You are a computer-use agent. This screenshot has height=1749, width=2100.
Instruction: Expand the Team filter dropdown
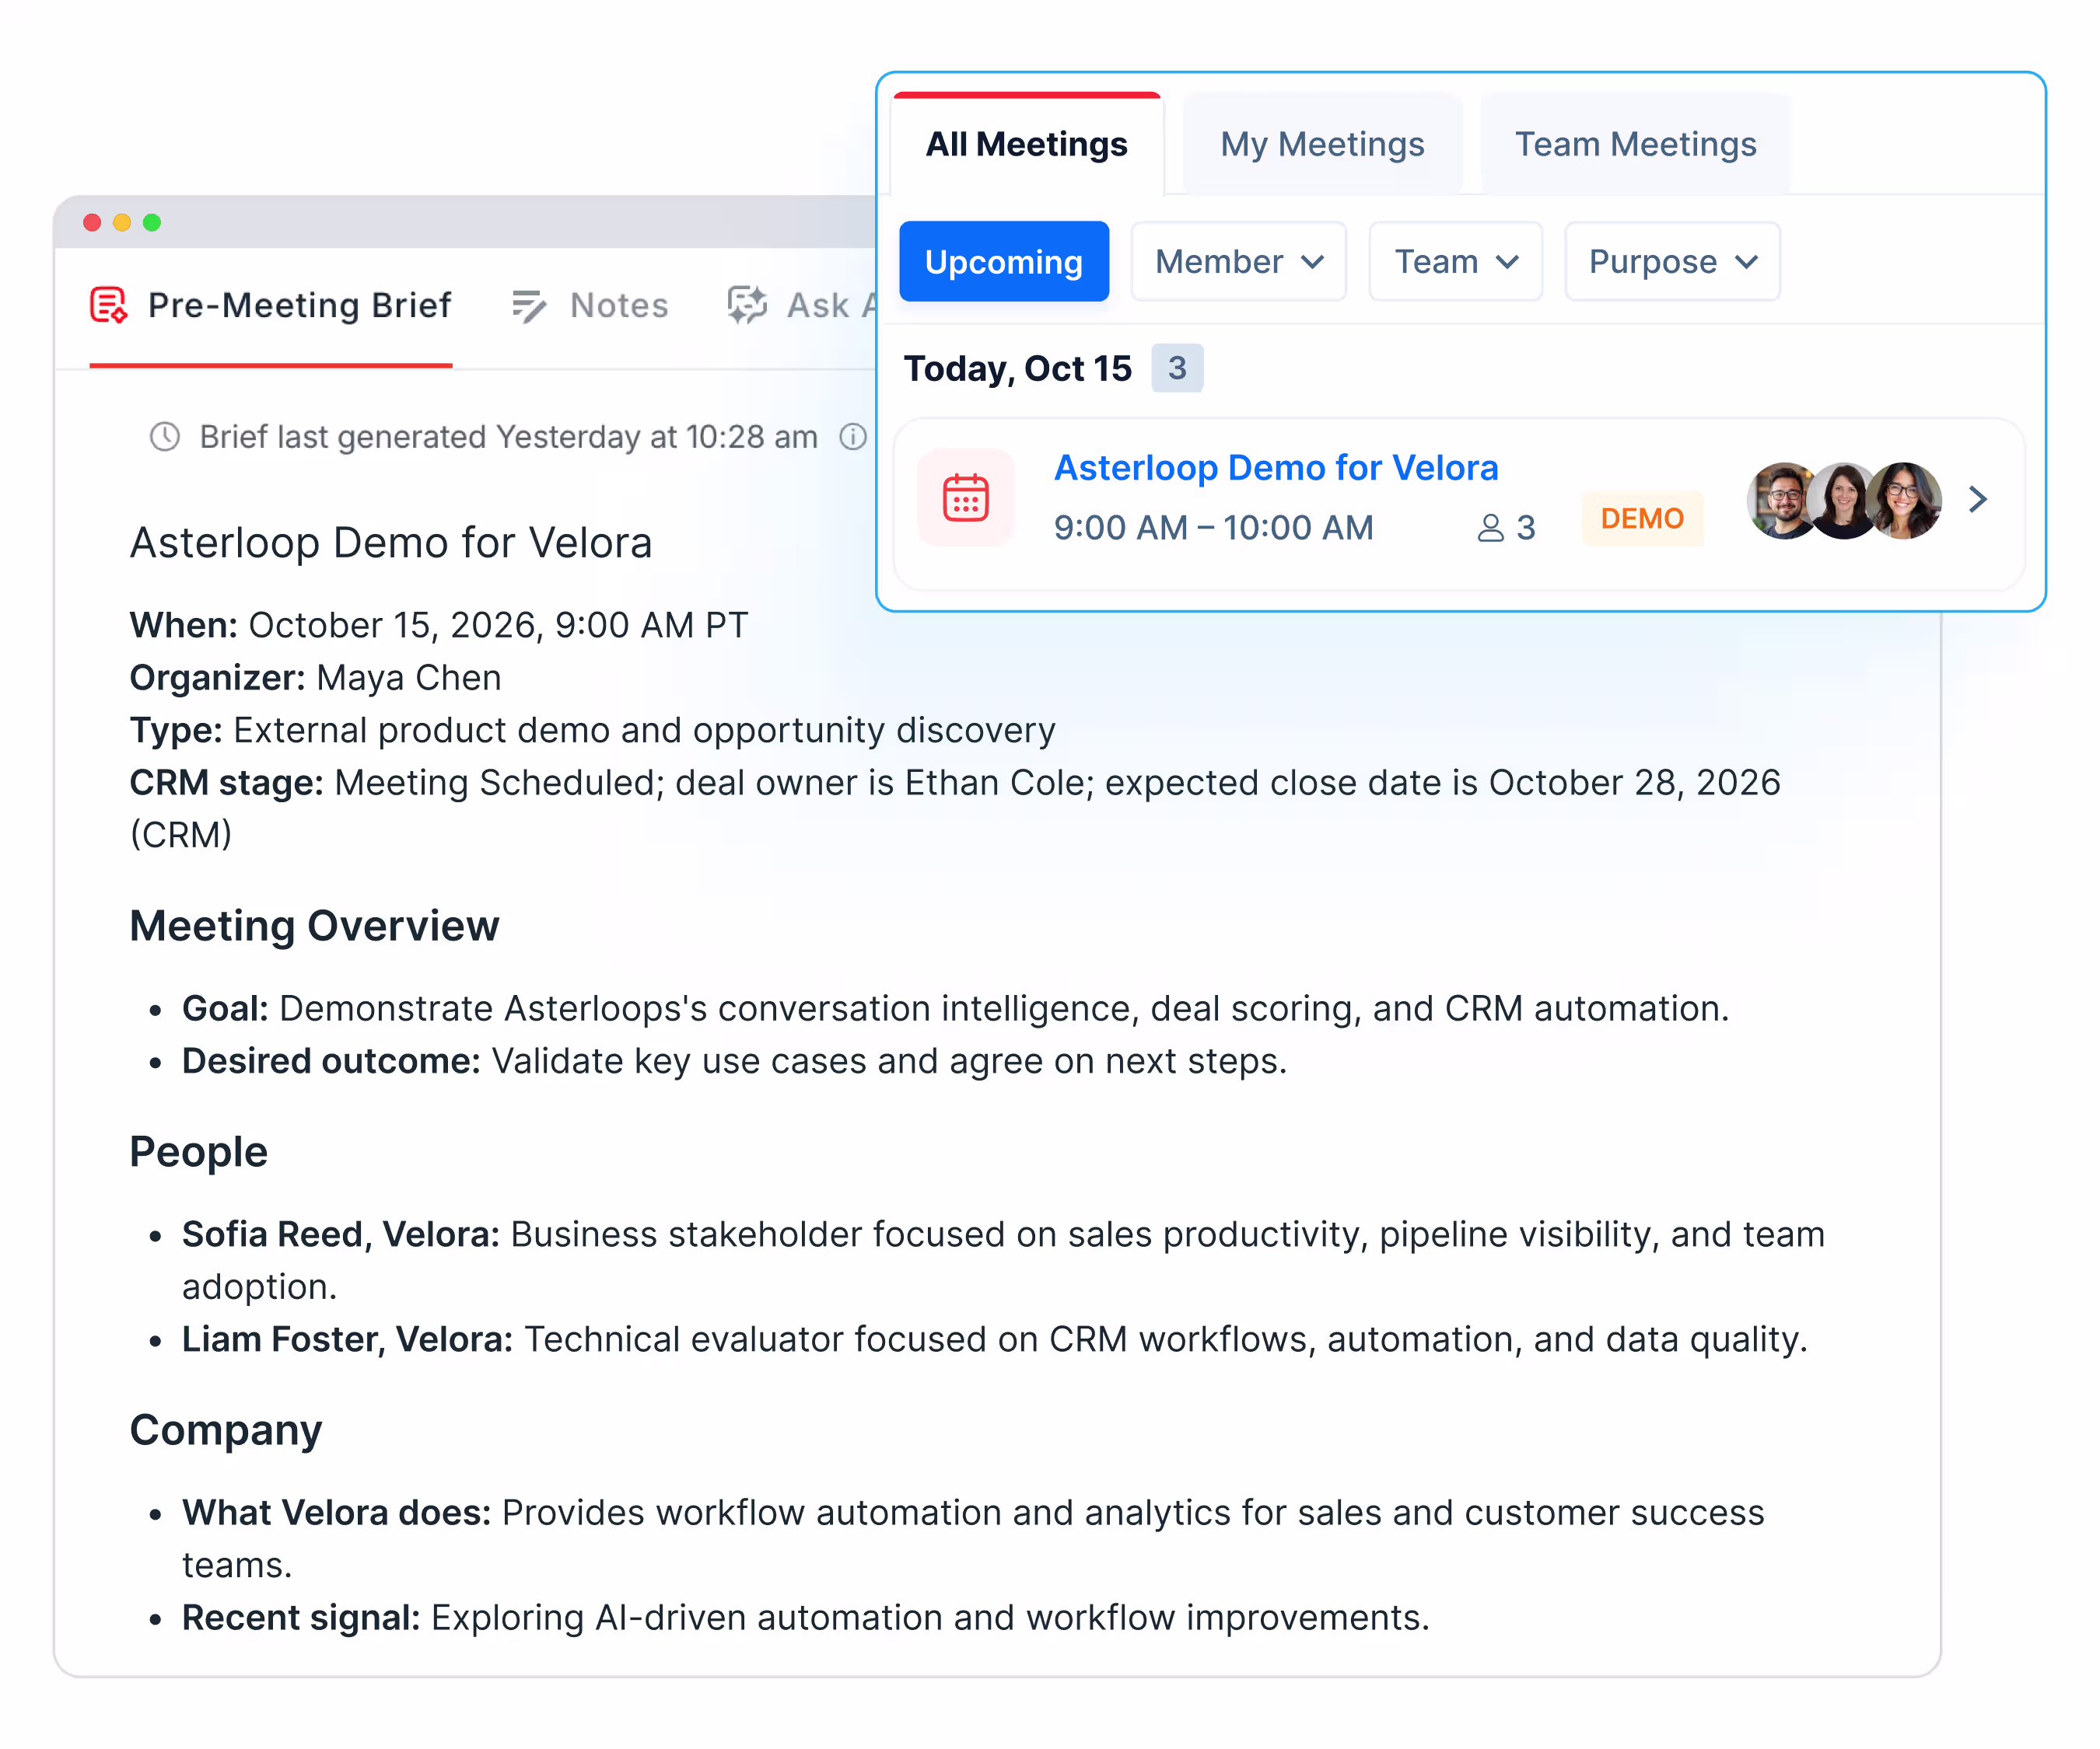pyautogui.click(x=1455, y=262)
